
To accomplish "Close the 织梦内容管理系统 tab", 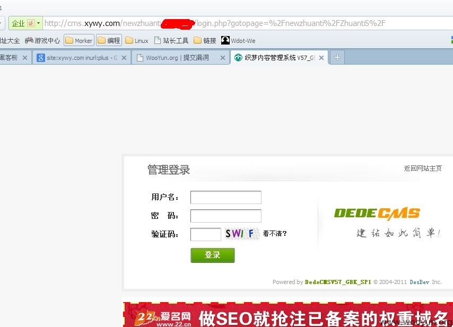I will tap(321, 58).
